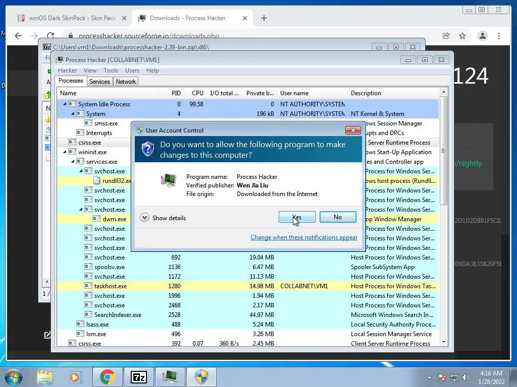Collapse the wininit.exe tree node
The width and height of the screenshot is (517, 387).
pos(65,152)
